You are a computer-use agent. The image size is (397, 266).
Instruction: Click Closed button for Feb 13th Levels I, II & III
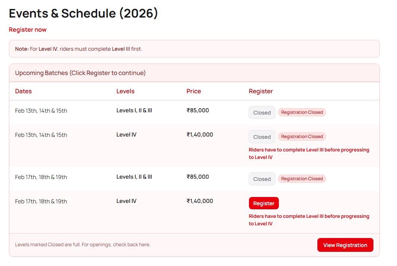coord(262,113)
